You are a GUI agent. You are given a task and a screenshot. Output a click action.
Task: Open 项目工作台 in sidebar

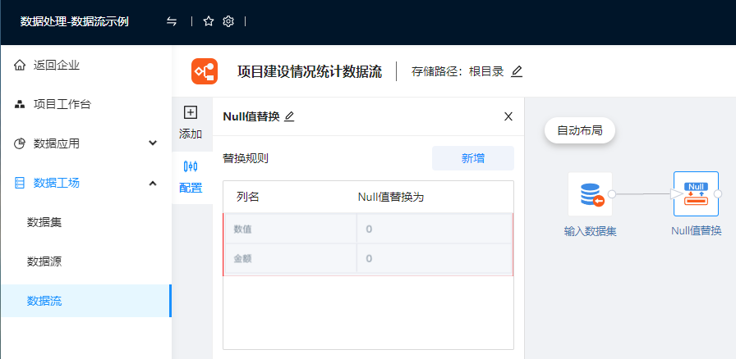point(62,104)
